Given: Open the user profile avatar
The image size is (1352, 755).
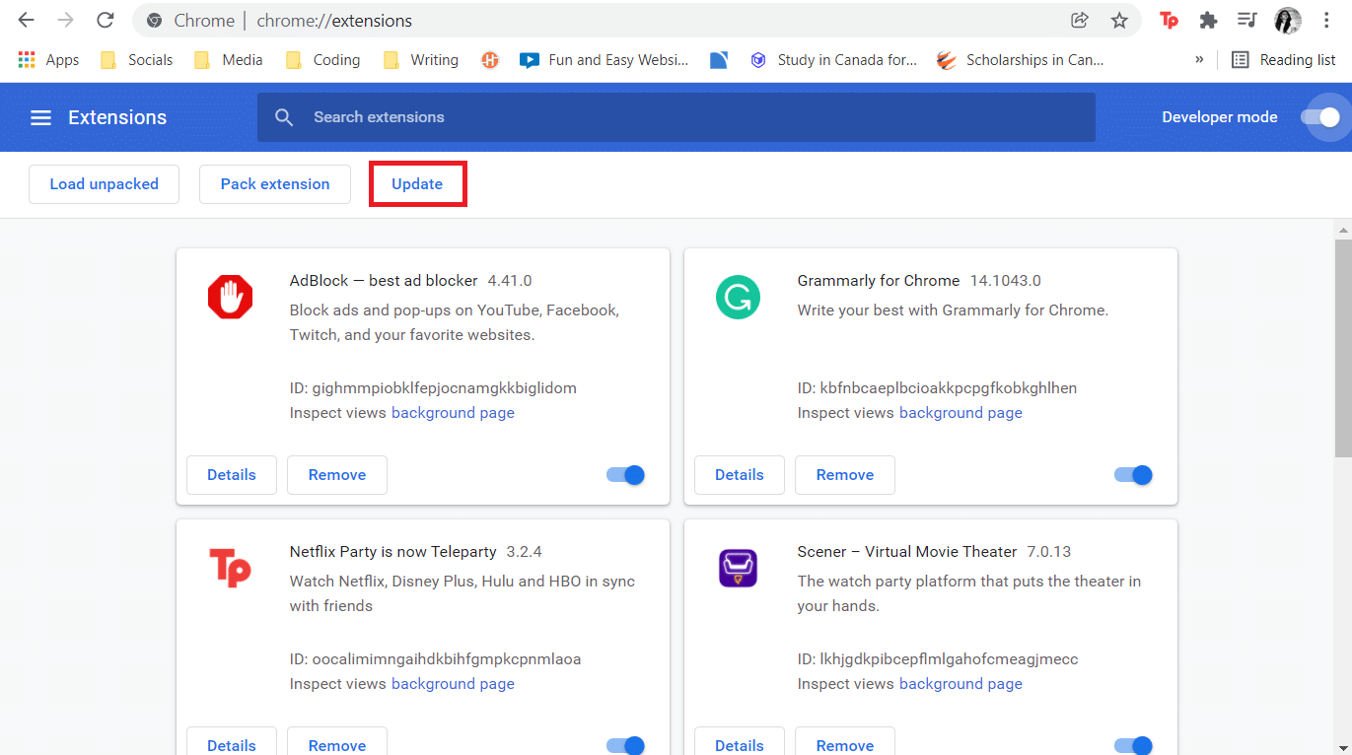Looking at the screenshot, I should [x=1287, y=21].
